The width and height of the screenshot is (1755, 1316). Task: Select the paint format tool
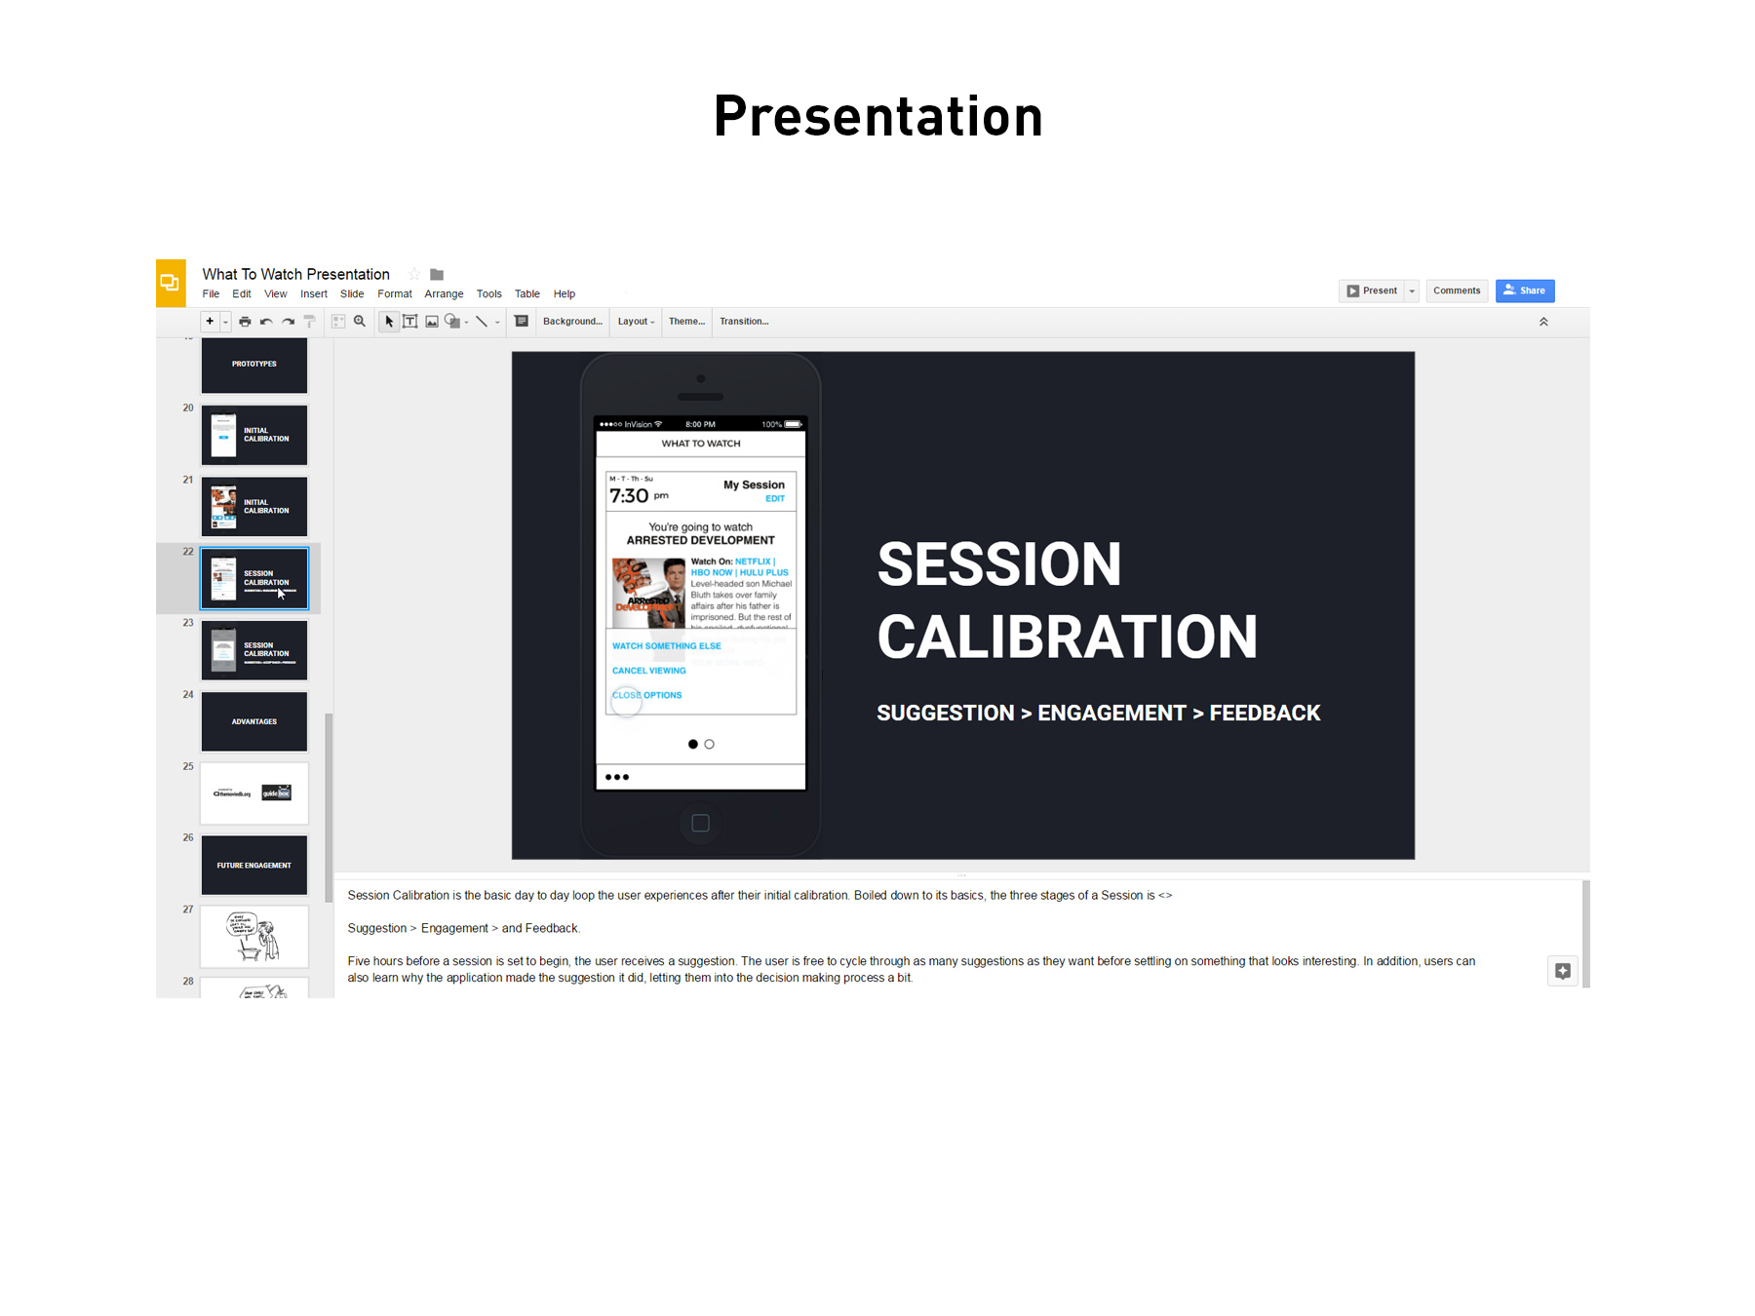[x=309, y=322]
